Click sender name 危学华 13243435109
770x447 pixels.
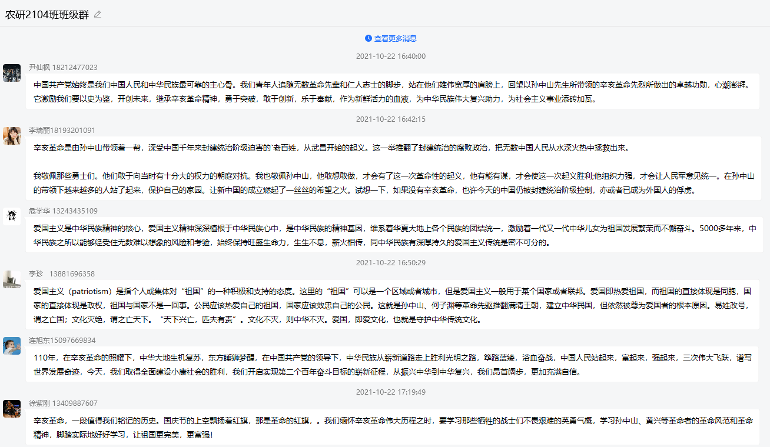(63, 211)
